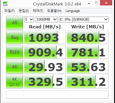Viewport: 115px width, 103px height.
Task: Open the 편집(E) menu
Action: pyautogui.click(x=24, y=11)
